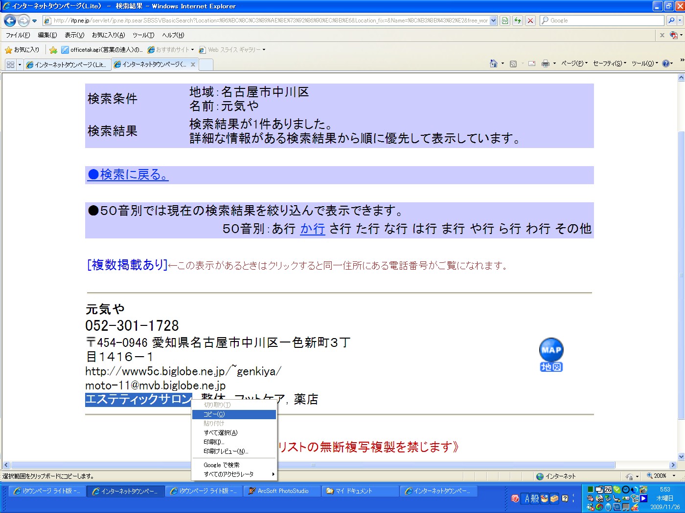Switch to first iタウンページ ライト版 taskbar button
Viewport: 685px width, 513px height.
click(x=48, y=491)
